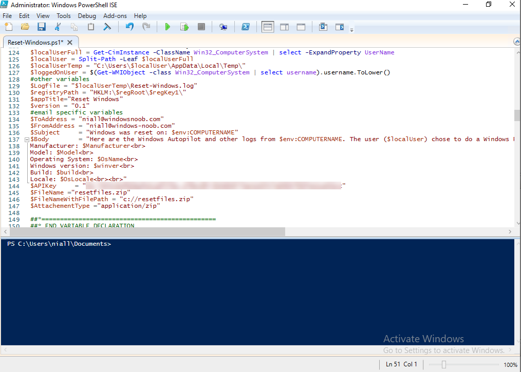Image resolution: width=521 pixels, height=372 pixels.
Task: Click the $Logfile line in the script
Action: point(114,86)
